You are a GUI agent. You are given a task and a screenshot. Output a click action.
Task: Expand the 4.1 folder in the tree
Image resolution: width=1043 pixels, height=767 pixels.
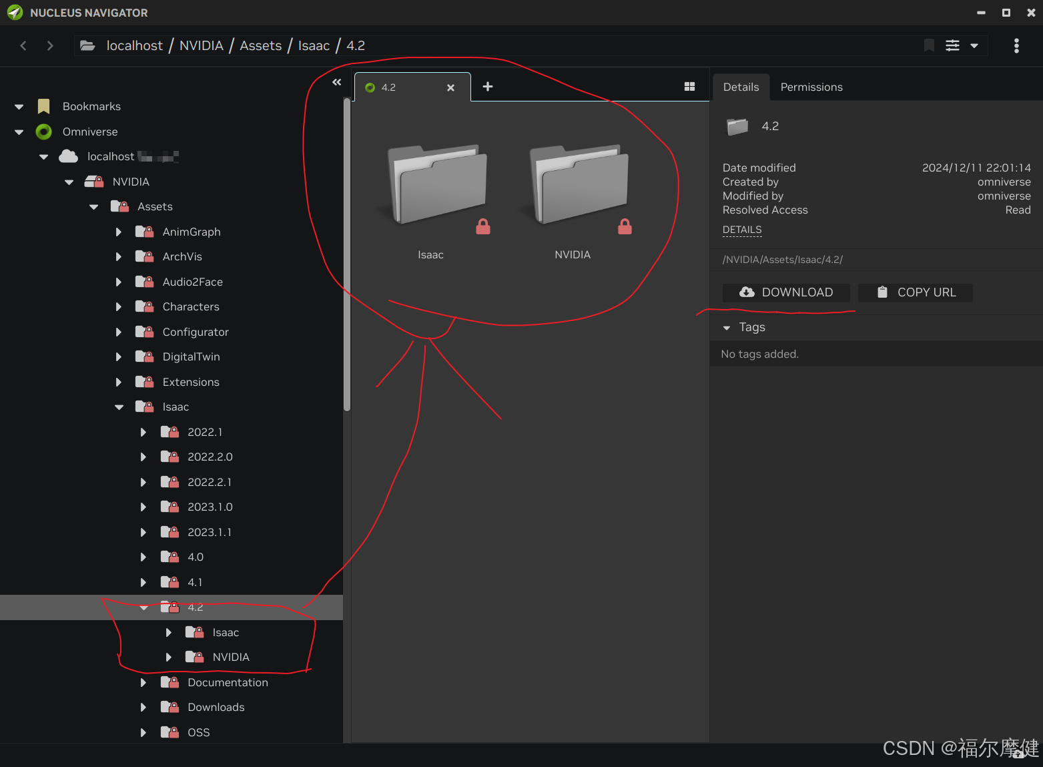[x=143, y=582]
